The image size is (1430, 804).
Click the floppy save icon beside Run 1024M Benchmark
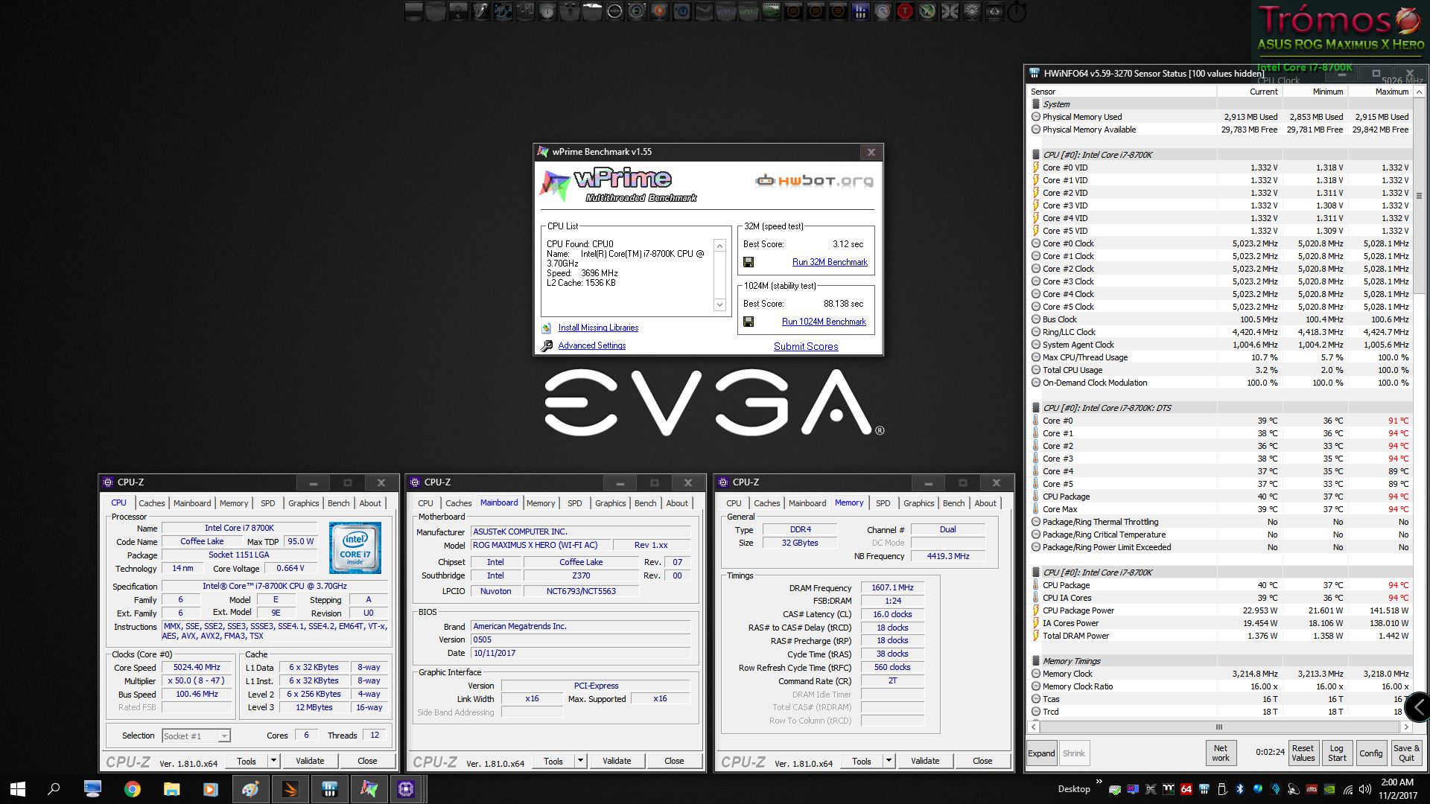pyautogui.click(x=749, y=322)
